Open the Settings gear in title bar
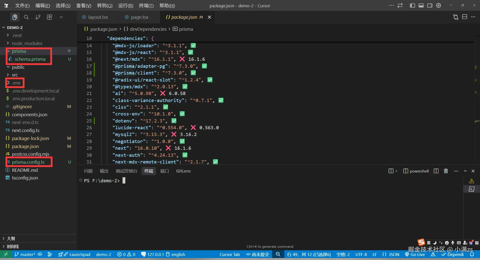The height and width of the screenshot is (260, 480). pyautogui.click(x=438, y=5)
